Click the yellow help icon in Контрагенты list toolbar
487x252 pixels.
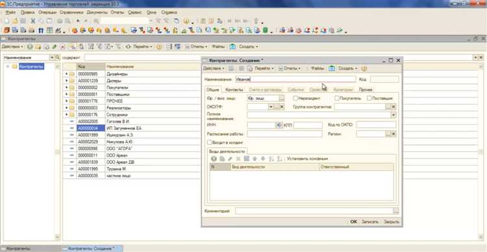(x=159, y=47)
